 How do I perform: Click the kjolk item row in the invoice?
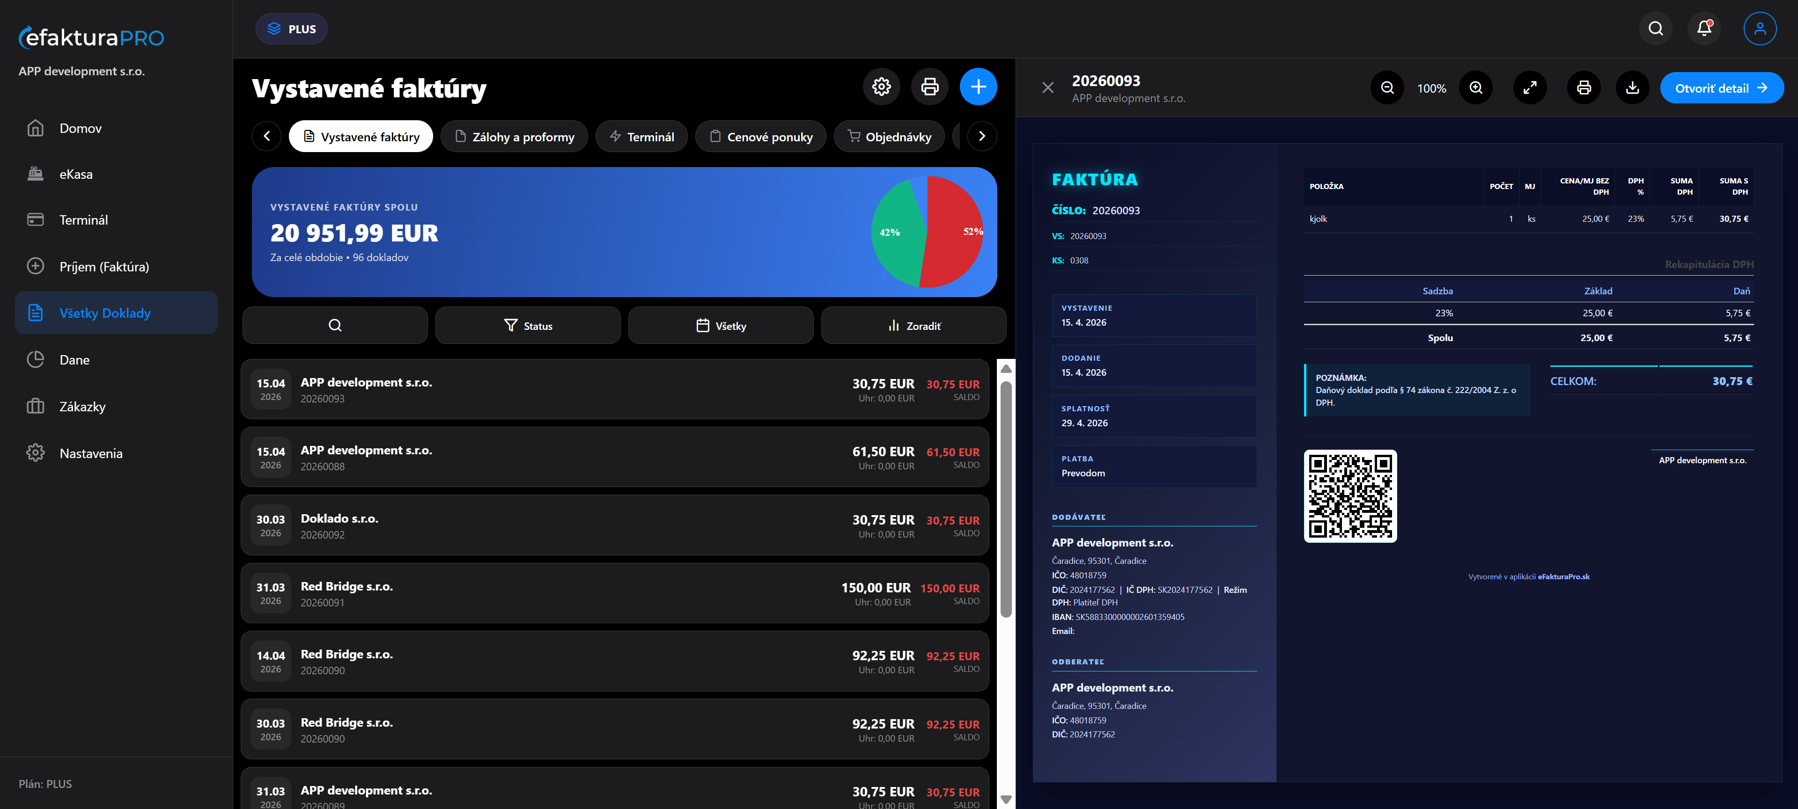[x=1529, y=219]
